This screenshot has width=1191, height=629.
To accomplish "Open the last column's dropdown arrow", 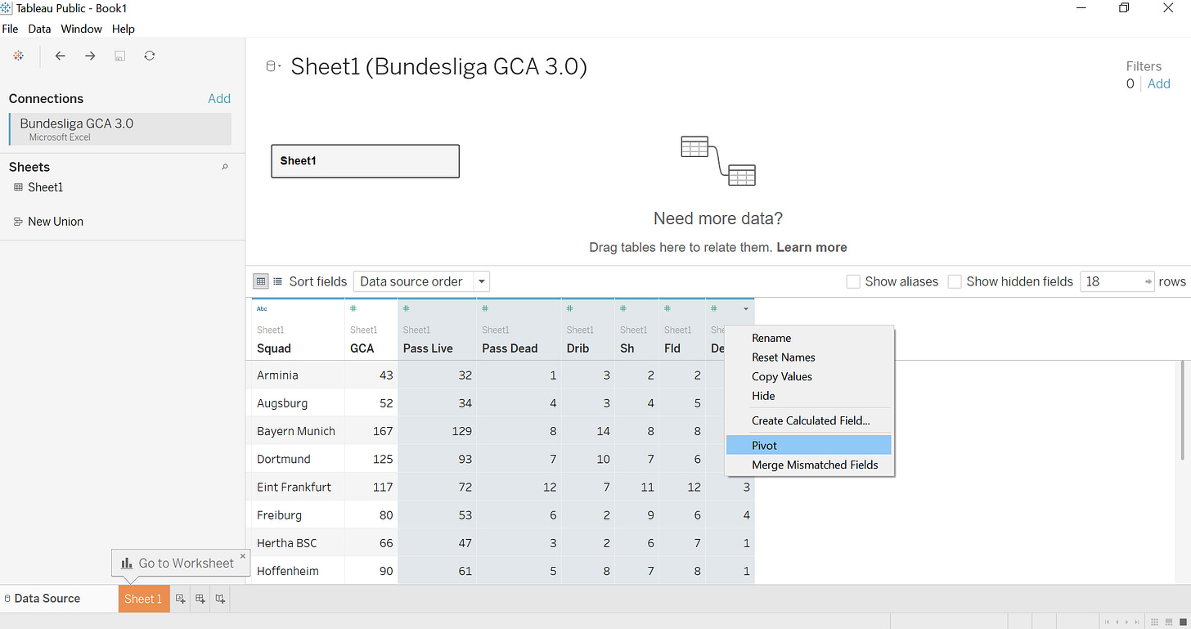I will [x=745, y=309].
